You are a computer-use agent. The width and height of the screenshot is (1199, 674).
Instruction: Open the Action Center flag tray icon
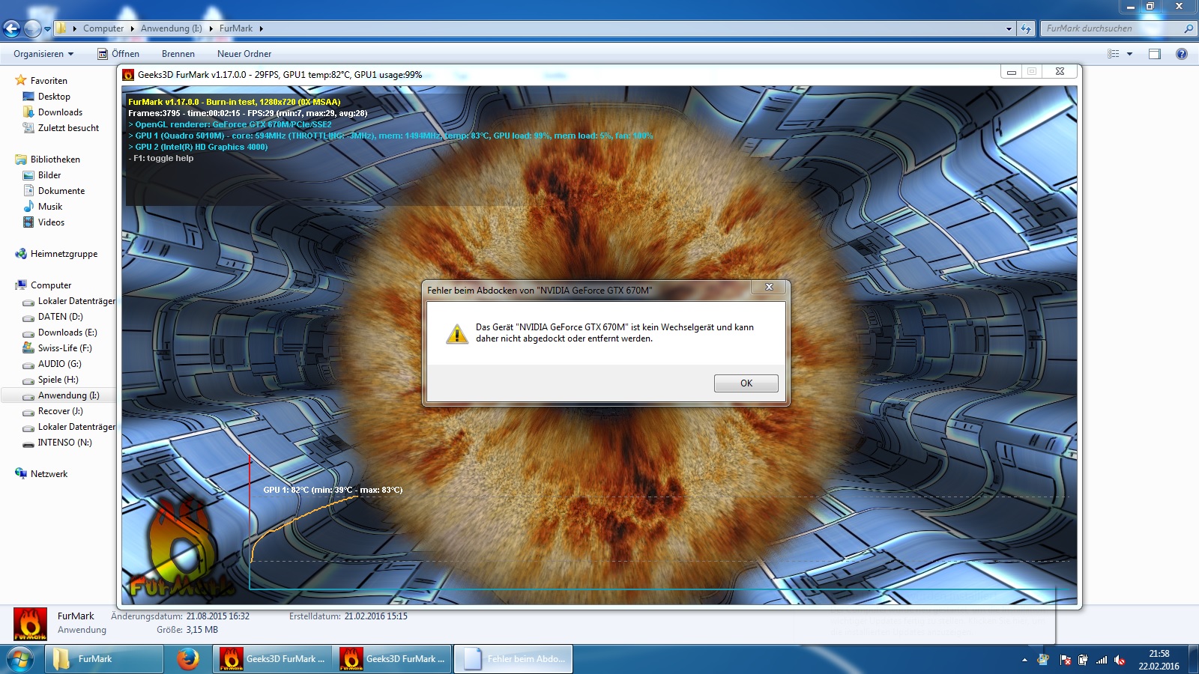tap(1065, 660)
